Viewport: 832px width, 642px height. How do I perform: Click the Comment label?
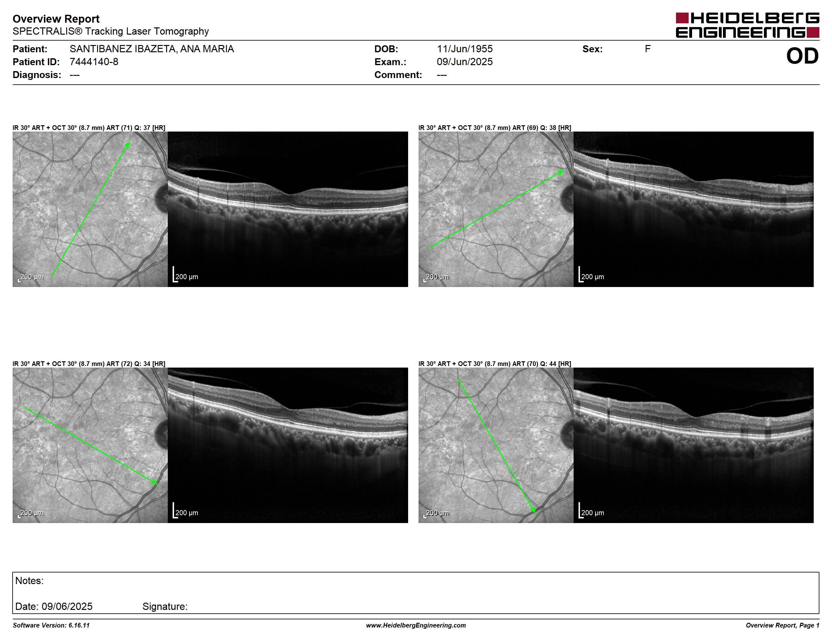398,75
